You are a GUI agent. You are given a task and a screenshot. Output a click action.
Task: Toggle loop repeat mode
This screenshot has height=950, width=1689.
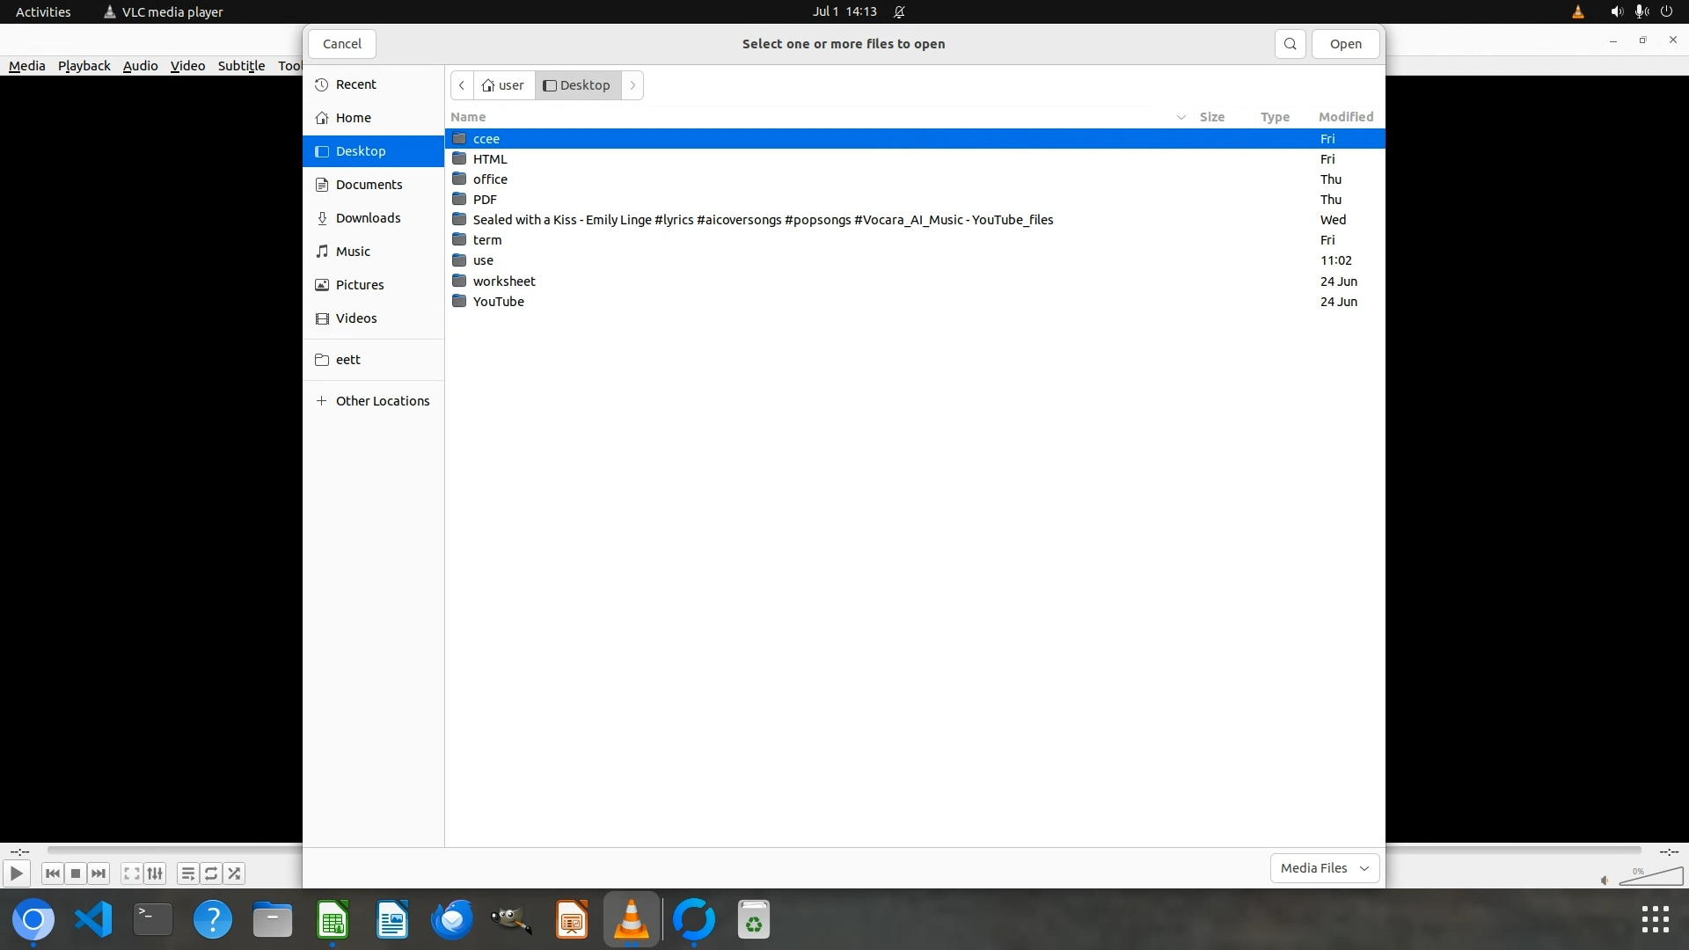[211, 873]
